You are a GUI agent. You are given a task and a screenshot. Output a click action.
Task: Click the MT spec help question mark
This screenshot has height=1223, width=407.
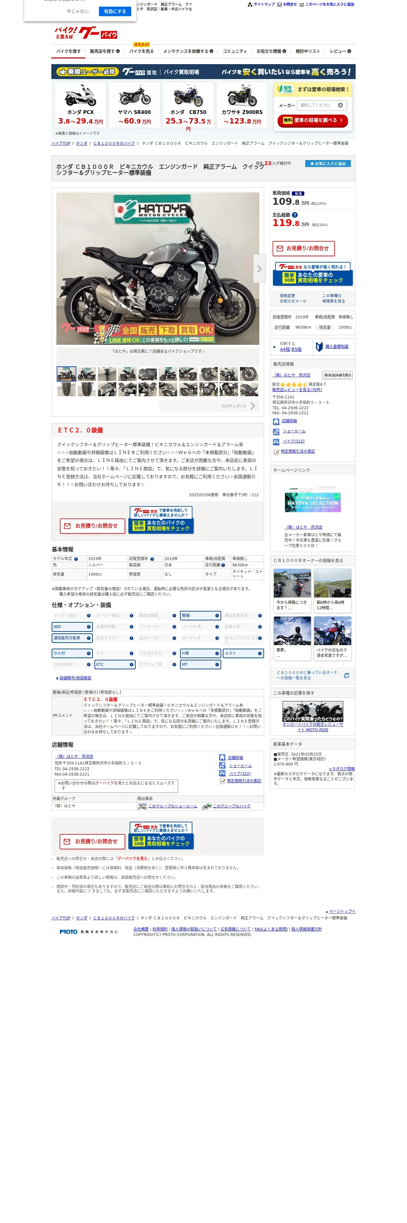tap(217, 665)
